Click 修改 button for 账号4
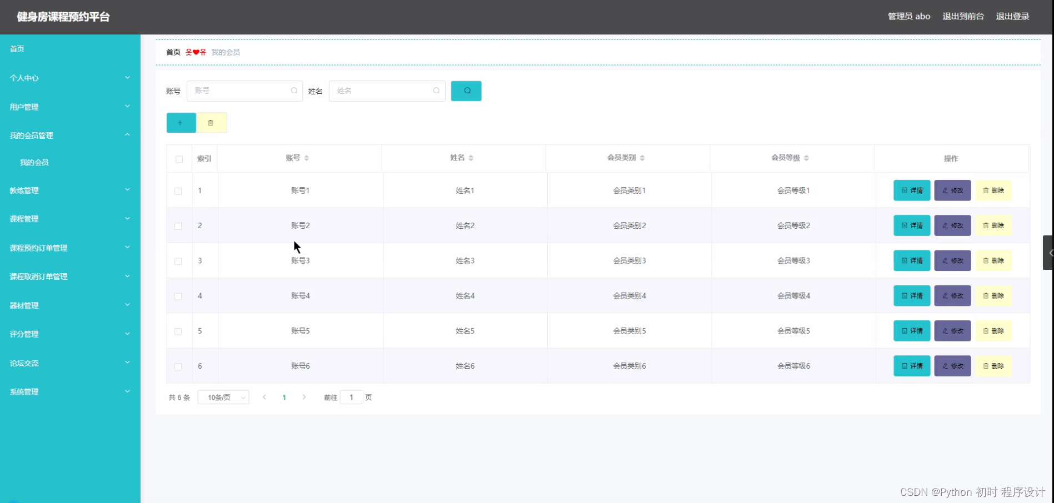Viewport: 1054px width, 503px height. pyautogui.click(x=952, y=295)
